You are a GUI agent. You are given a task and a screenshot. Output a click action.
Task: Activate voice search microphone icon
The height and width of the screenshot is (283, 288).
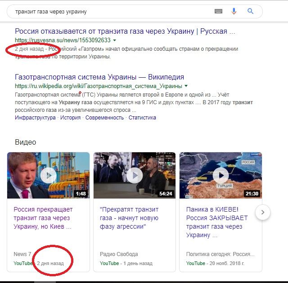pos(234,11)
